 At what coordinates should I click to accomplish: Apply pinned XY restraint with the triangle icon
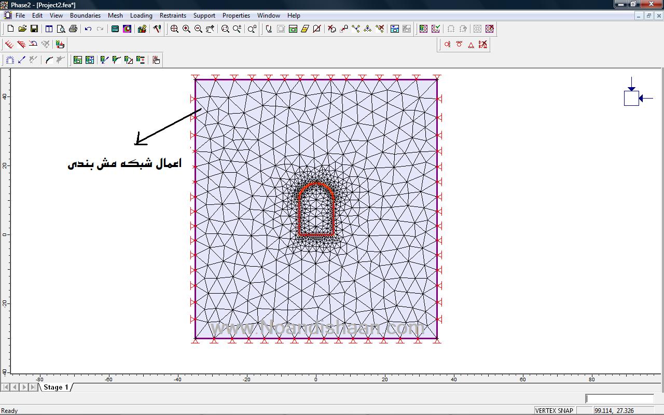coord(471,45)
